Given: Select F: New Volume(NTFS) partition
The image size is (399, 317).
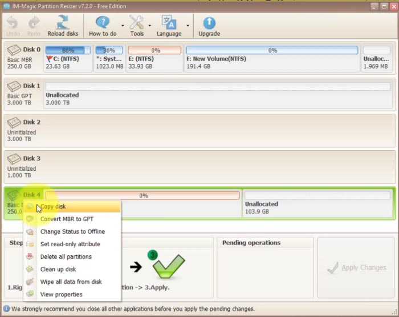Looking at the screenshot, I should tap(272, 58).
